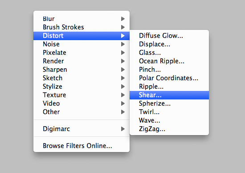
Task: Choose the Spherize distort filter
Action: click(169, 103)
